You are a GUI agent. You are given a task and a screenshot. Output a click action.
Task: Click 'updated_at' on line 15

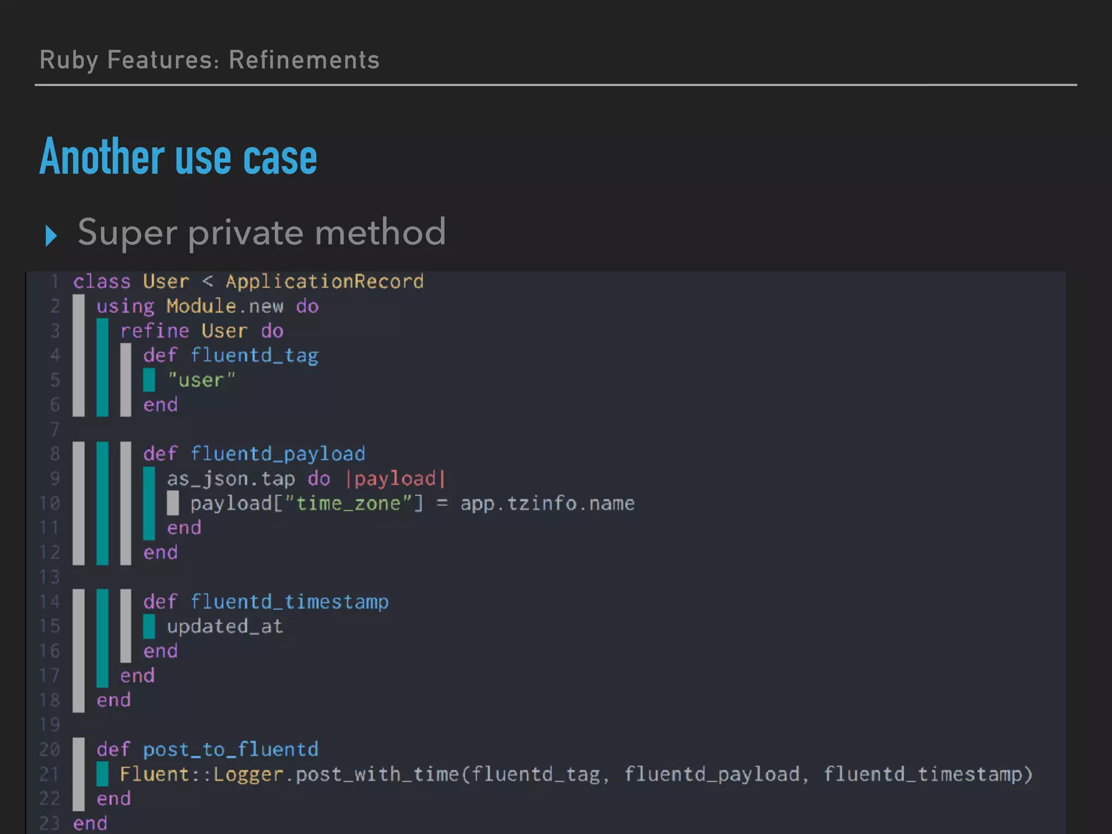point(225,627)
